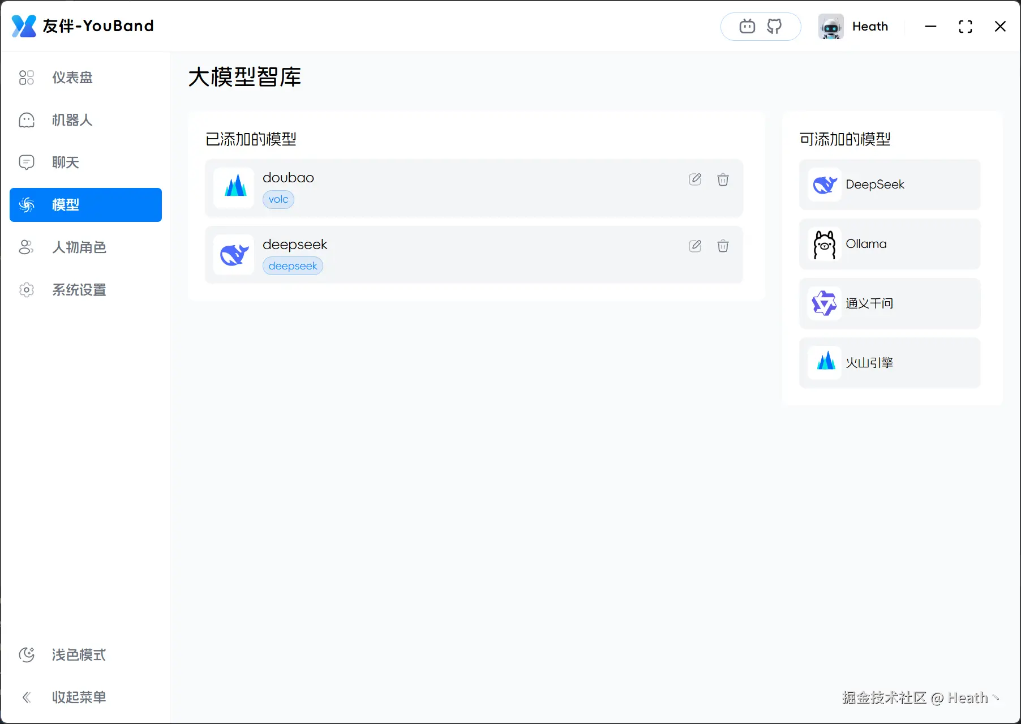
Task: Open the 人物角色 page
Action: click(x=85, y=247)
